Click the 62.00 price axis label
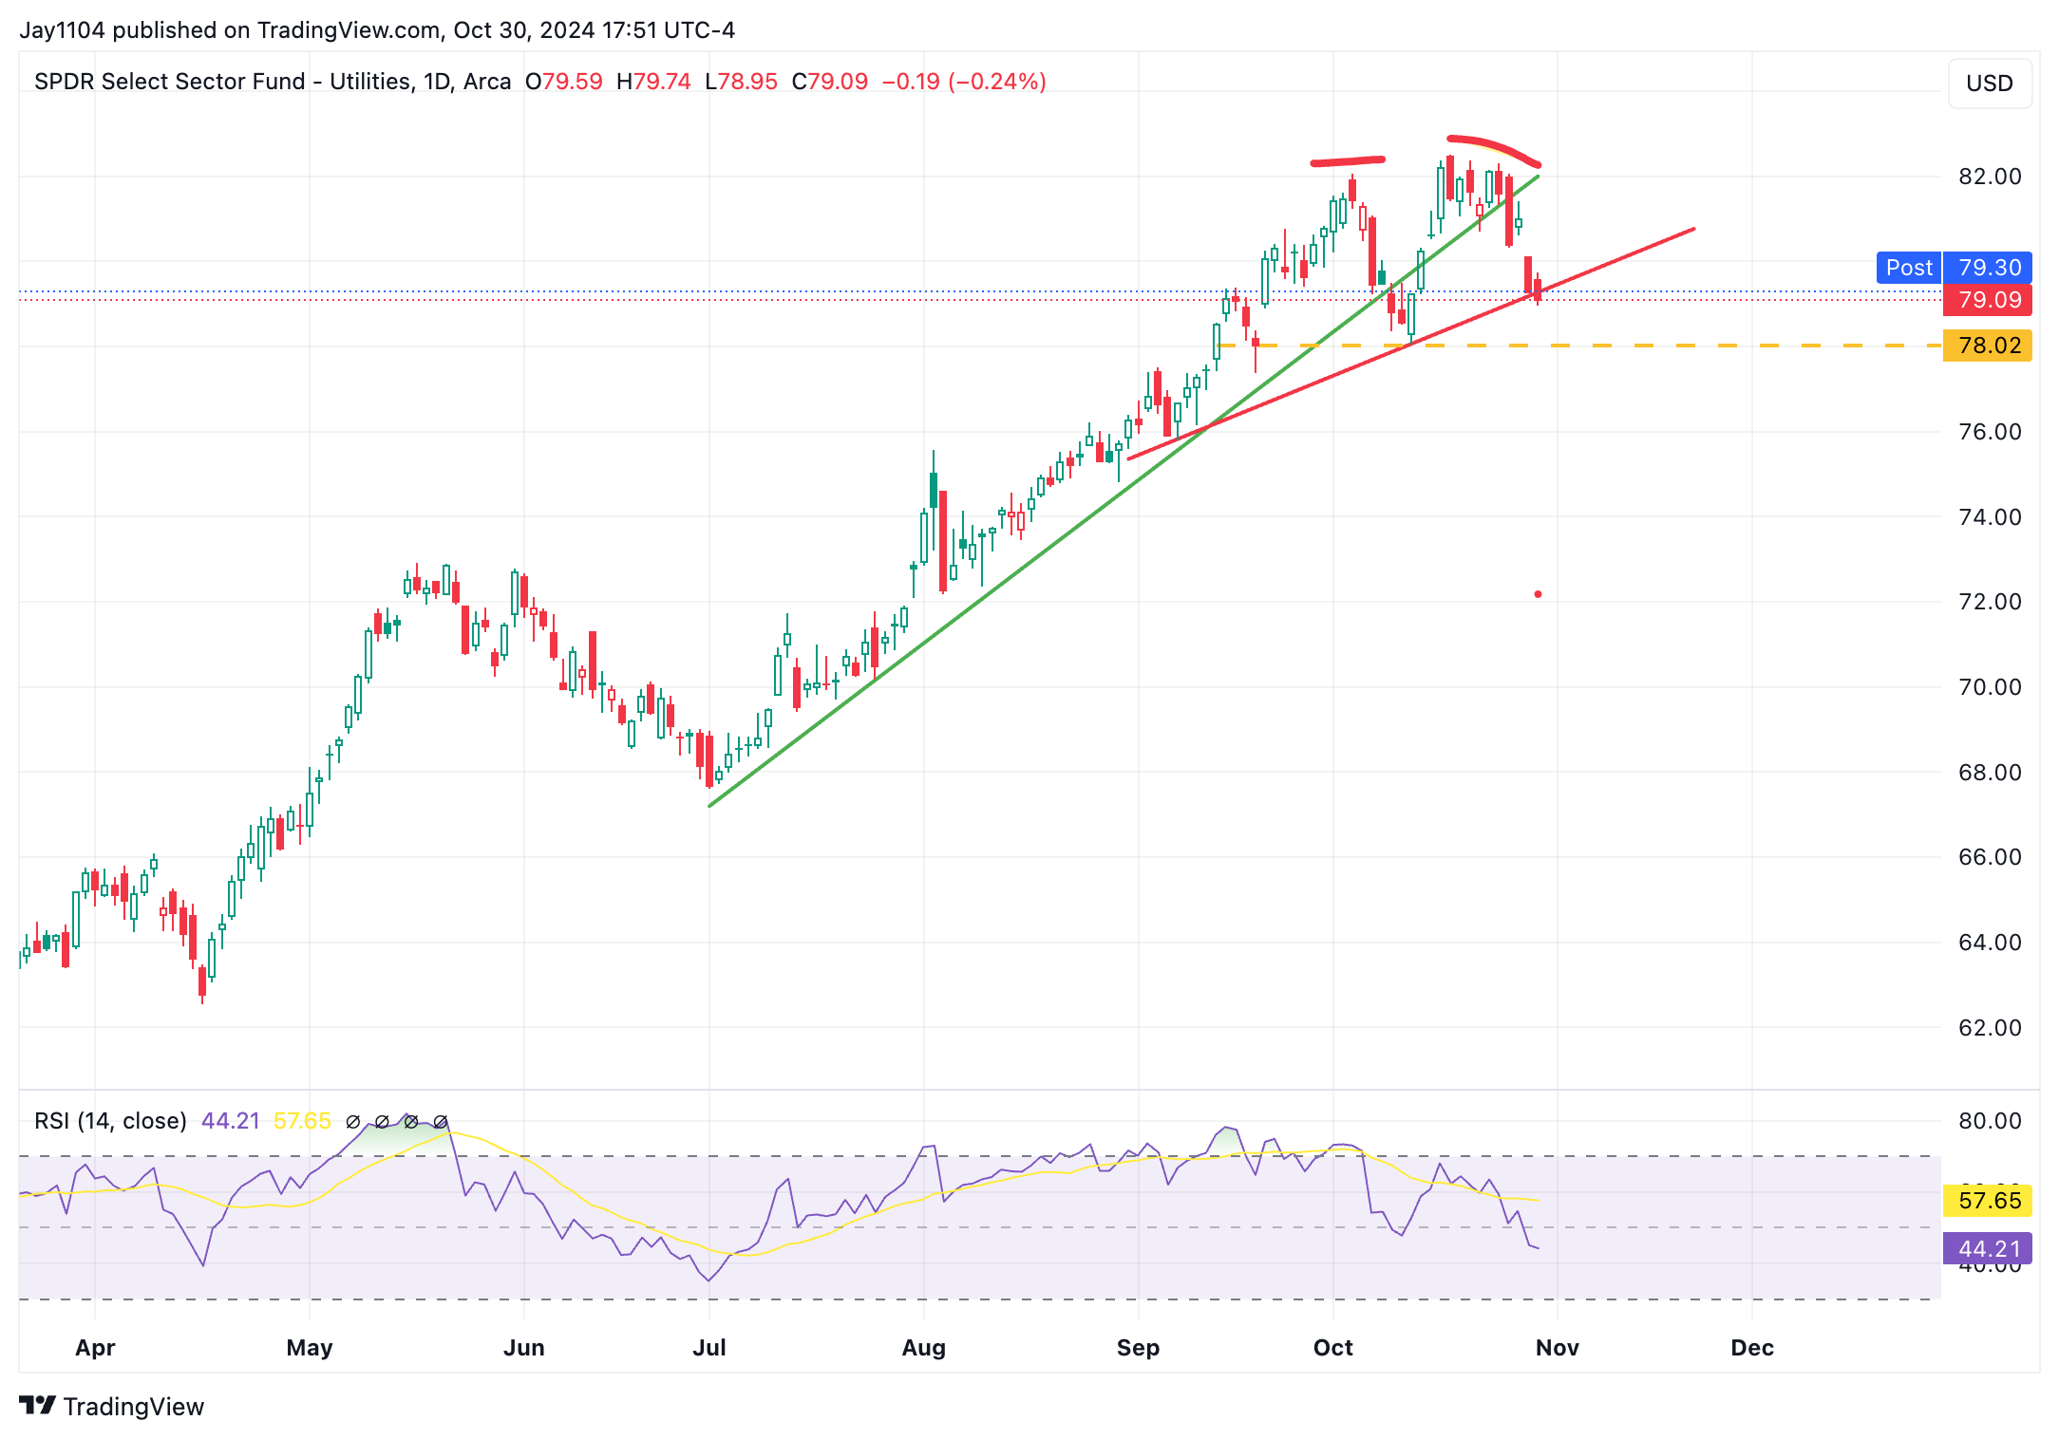 tap(1990, 1028)
